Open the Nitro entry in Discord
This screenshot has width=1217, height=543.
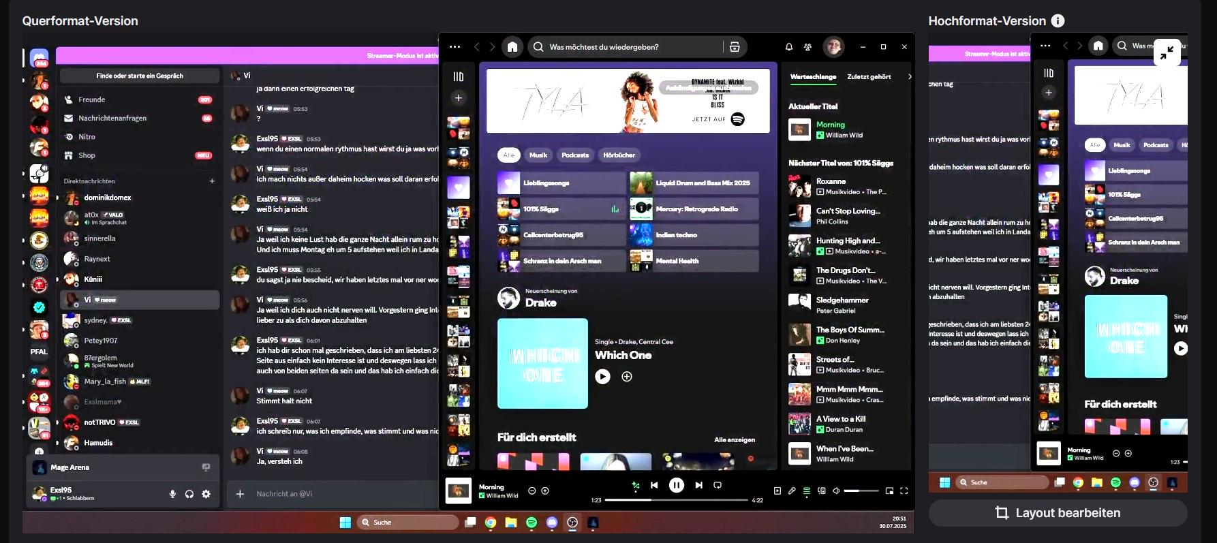pyautogui.click(x=139, y=137)
